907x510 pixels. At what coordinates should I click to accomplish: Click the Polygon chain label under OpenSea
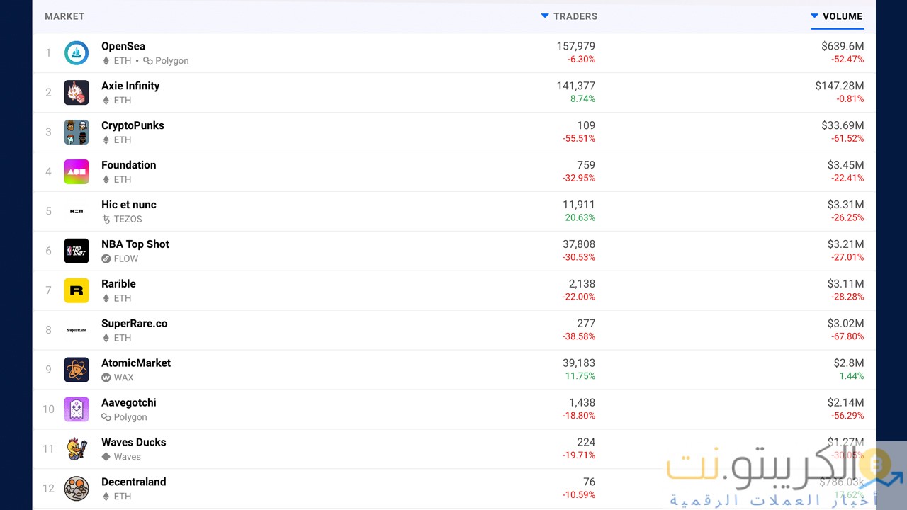pyautogui.click(x=171, y=61)
